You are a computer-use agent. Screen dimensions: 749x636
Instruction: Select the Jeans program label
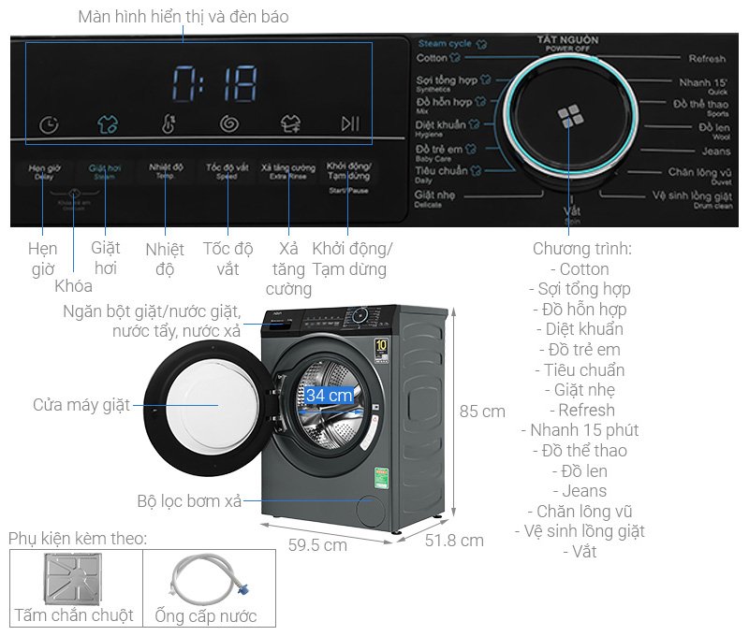point(714,151)
